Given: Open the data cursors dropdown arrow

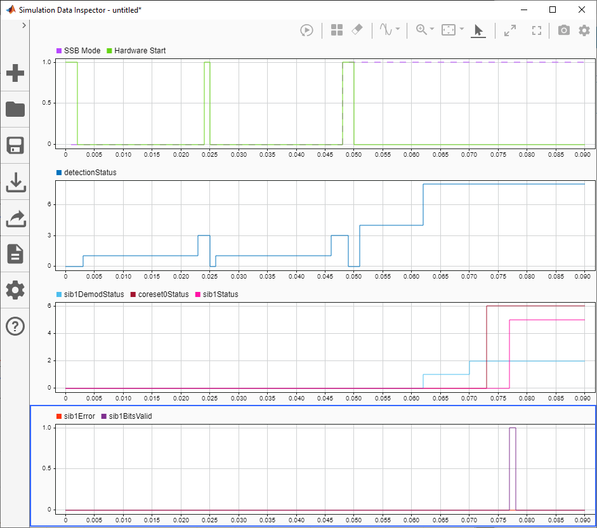Looking at the screenshot, I should tap(398, 30).
